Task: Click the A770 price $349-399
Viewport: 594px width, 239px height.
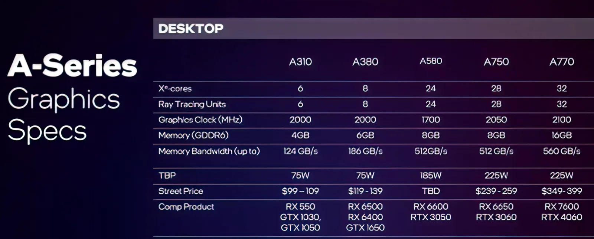Action: (562, 191)
